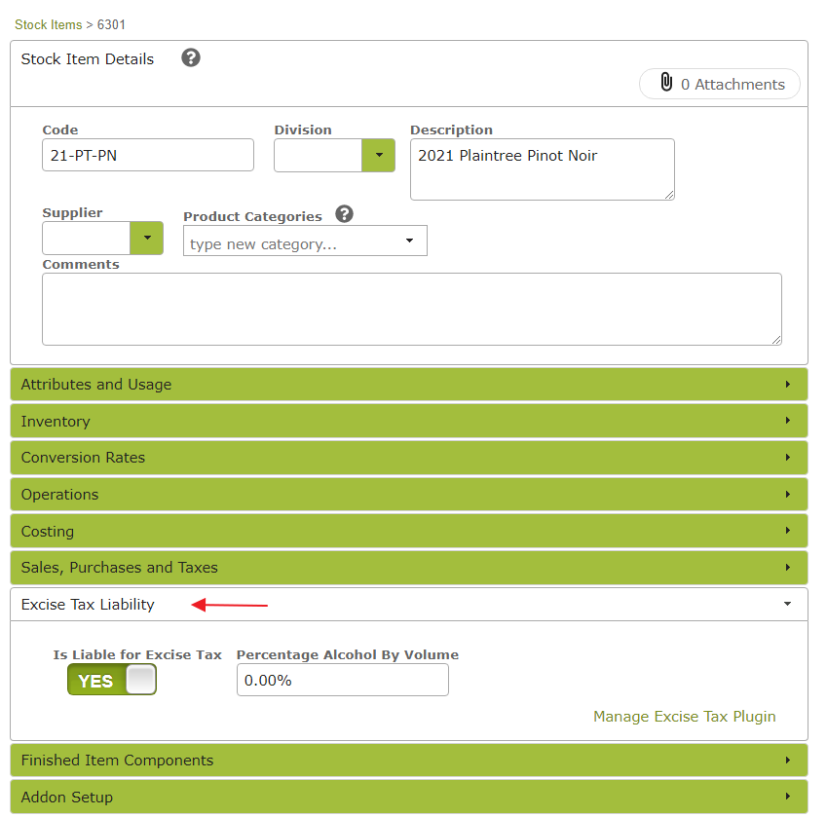Click Manage Excise Tax Plugin
Screen dimensions: 827x817
685,716
